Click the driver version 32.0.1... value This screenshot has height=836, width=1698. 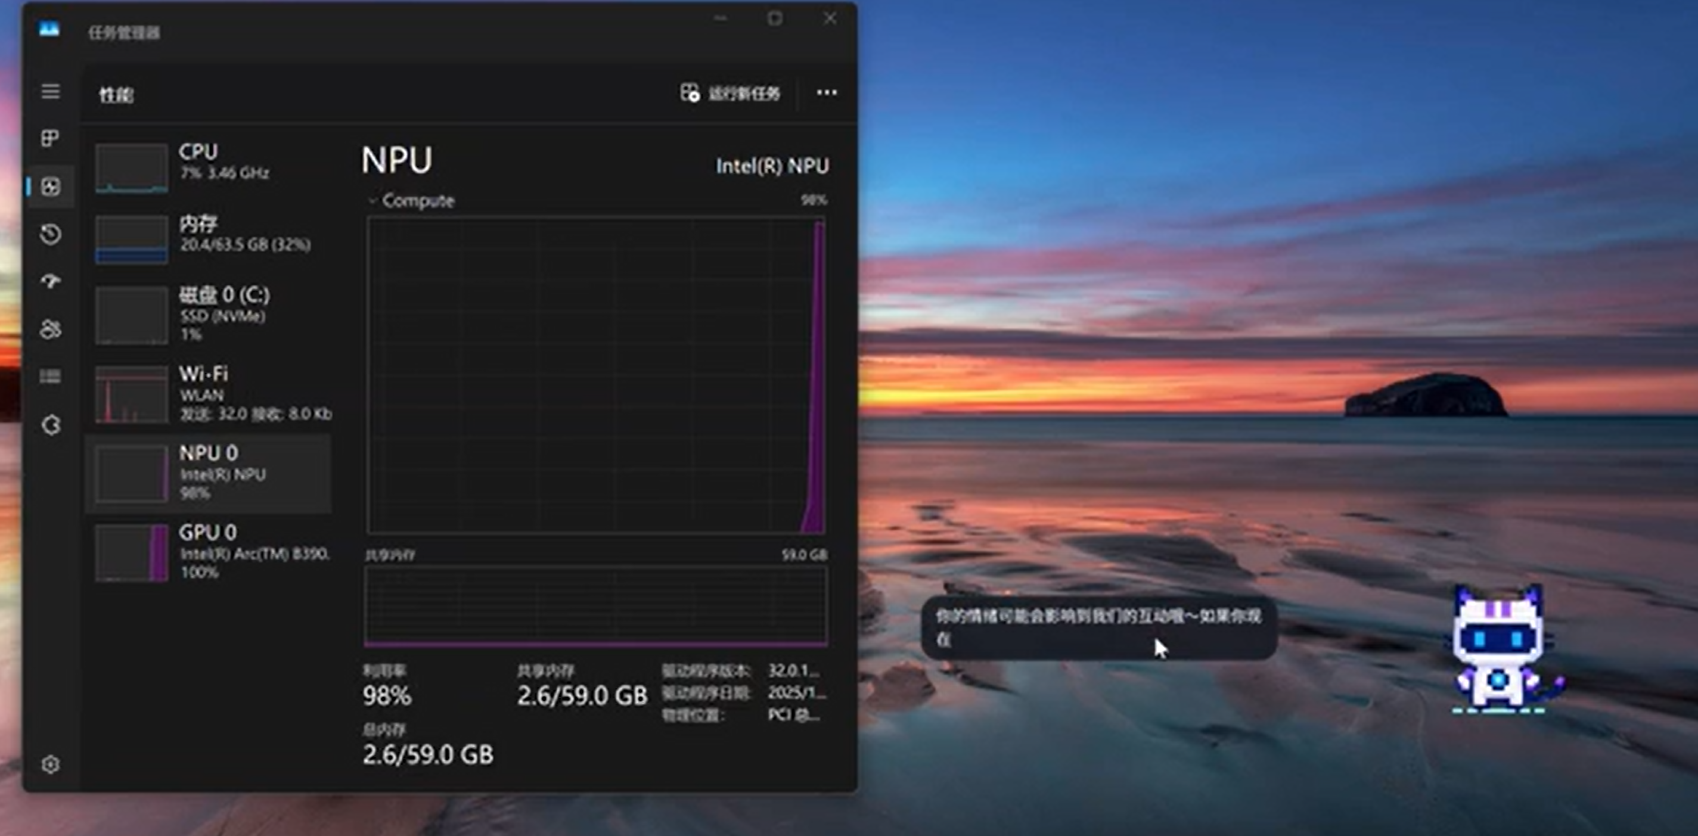[794, 670]
